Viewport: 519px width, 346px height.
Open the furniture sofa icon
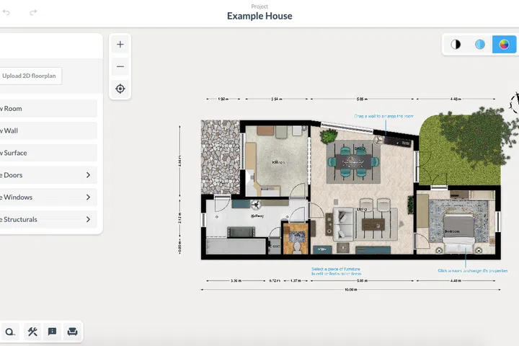coord(72,332)
